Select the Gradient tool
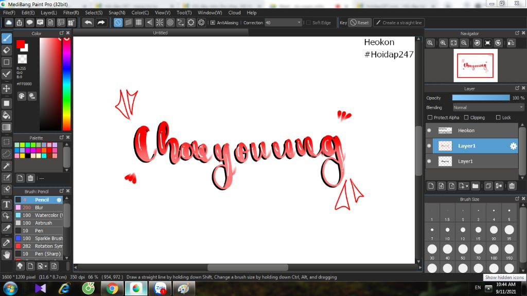 click(x=6, y=127)
